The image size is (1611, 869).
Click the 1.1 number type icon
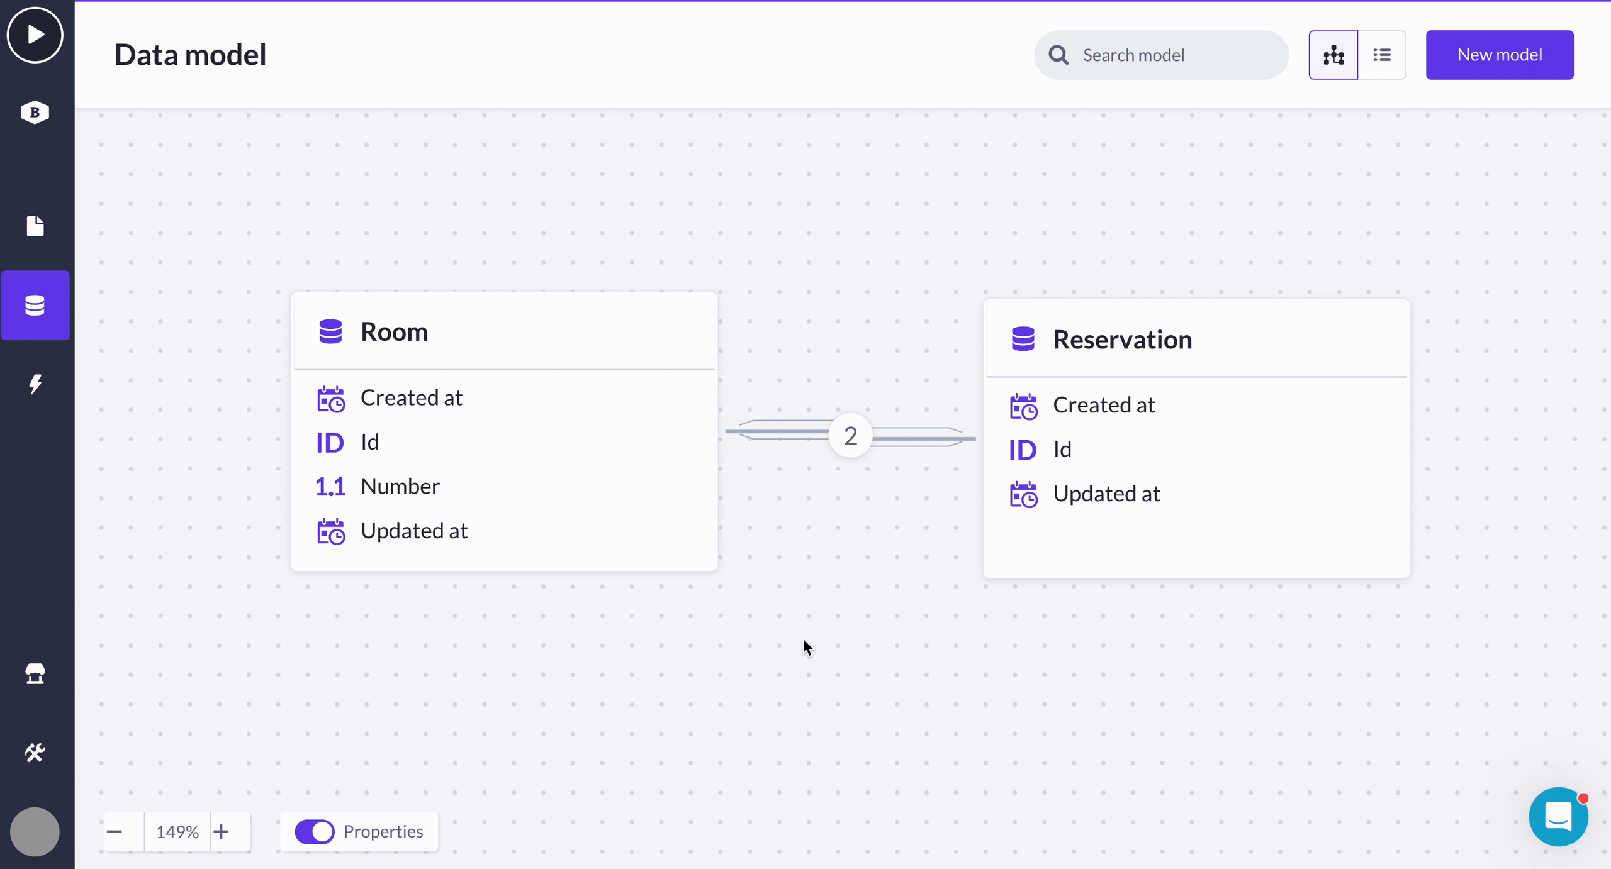tap(330, 487)
